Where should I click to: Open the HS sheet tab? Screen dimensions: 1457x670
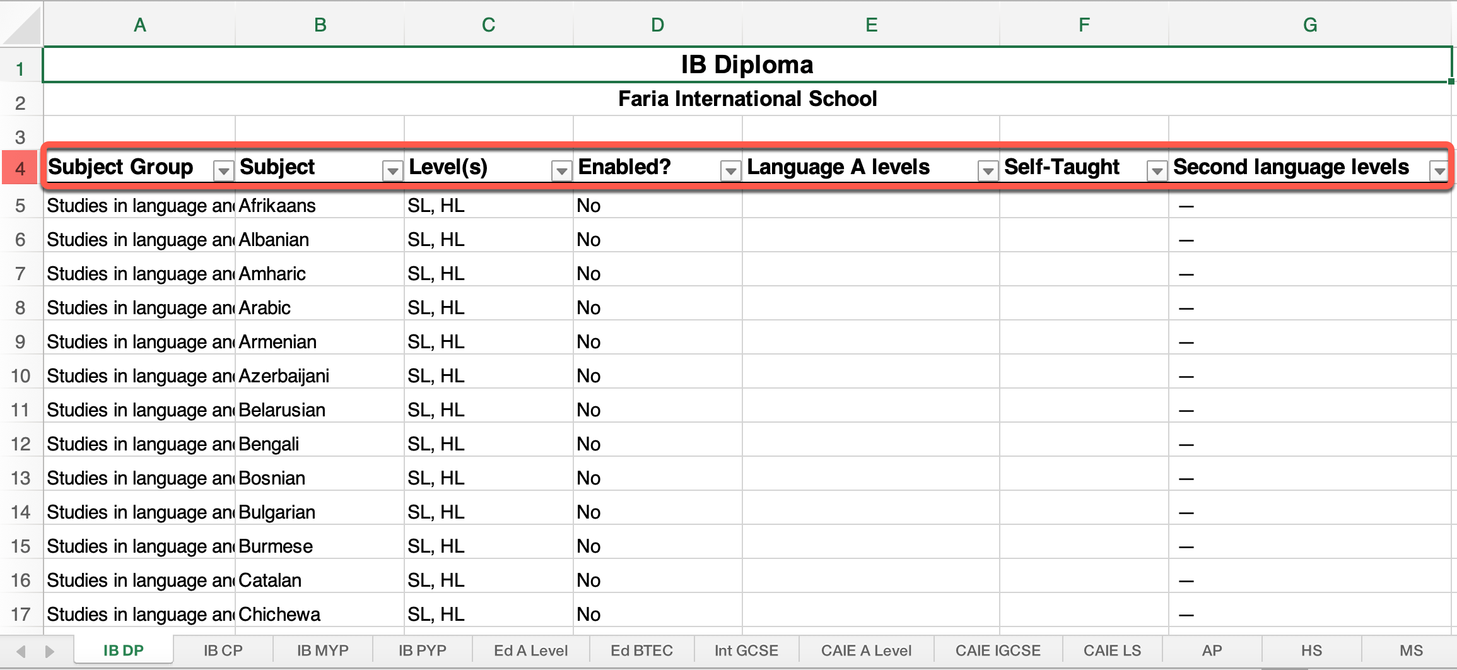point(1312,650)
